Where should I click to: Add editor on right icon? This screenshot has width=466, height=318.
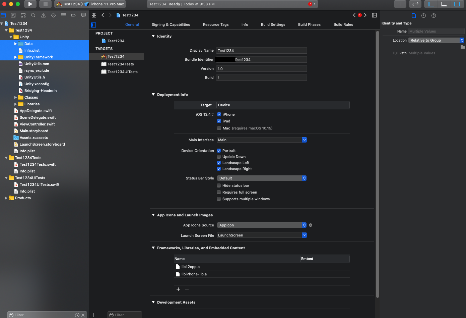tap(375, 15)
